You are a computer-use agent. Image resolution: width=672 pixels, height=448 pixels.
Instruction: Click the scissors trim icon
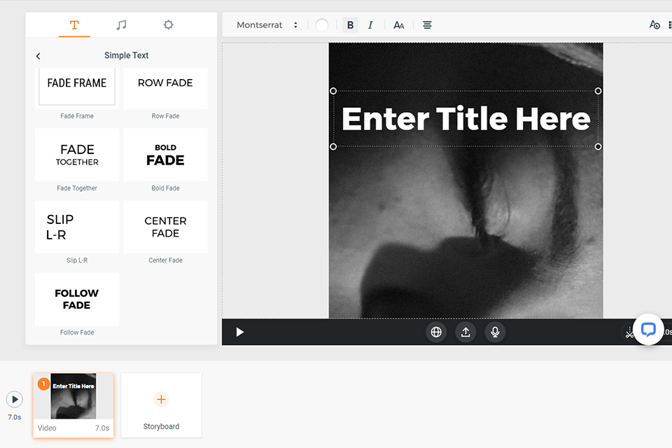tap(629, 332)
